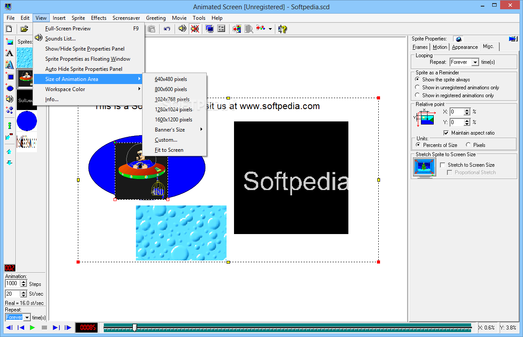
Task: Play the animation with the green arrow
Action: 33,328
